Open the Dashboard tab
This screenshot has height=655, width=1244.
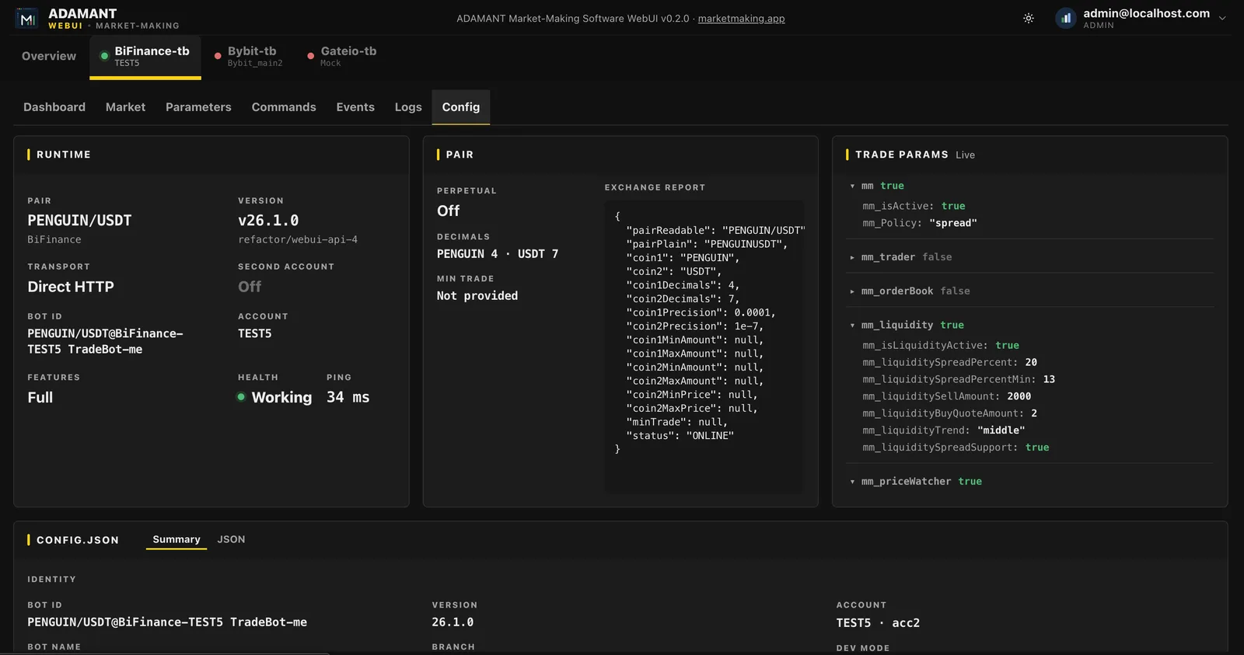click(54, 107)
